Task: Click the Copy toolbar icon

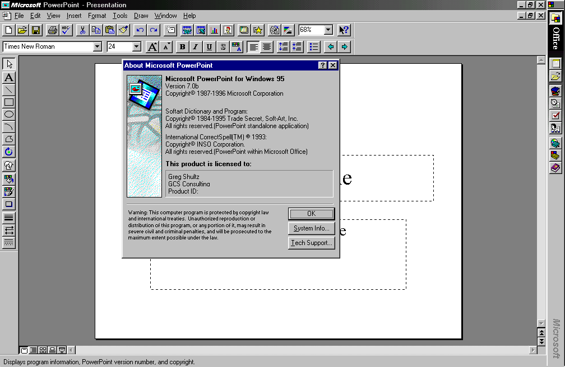Action: pos(96,30)
